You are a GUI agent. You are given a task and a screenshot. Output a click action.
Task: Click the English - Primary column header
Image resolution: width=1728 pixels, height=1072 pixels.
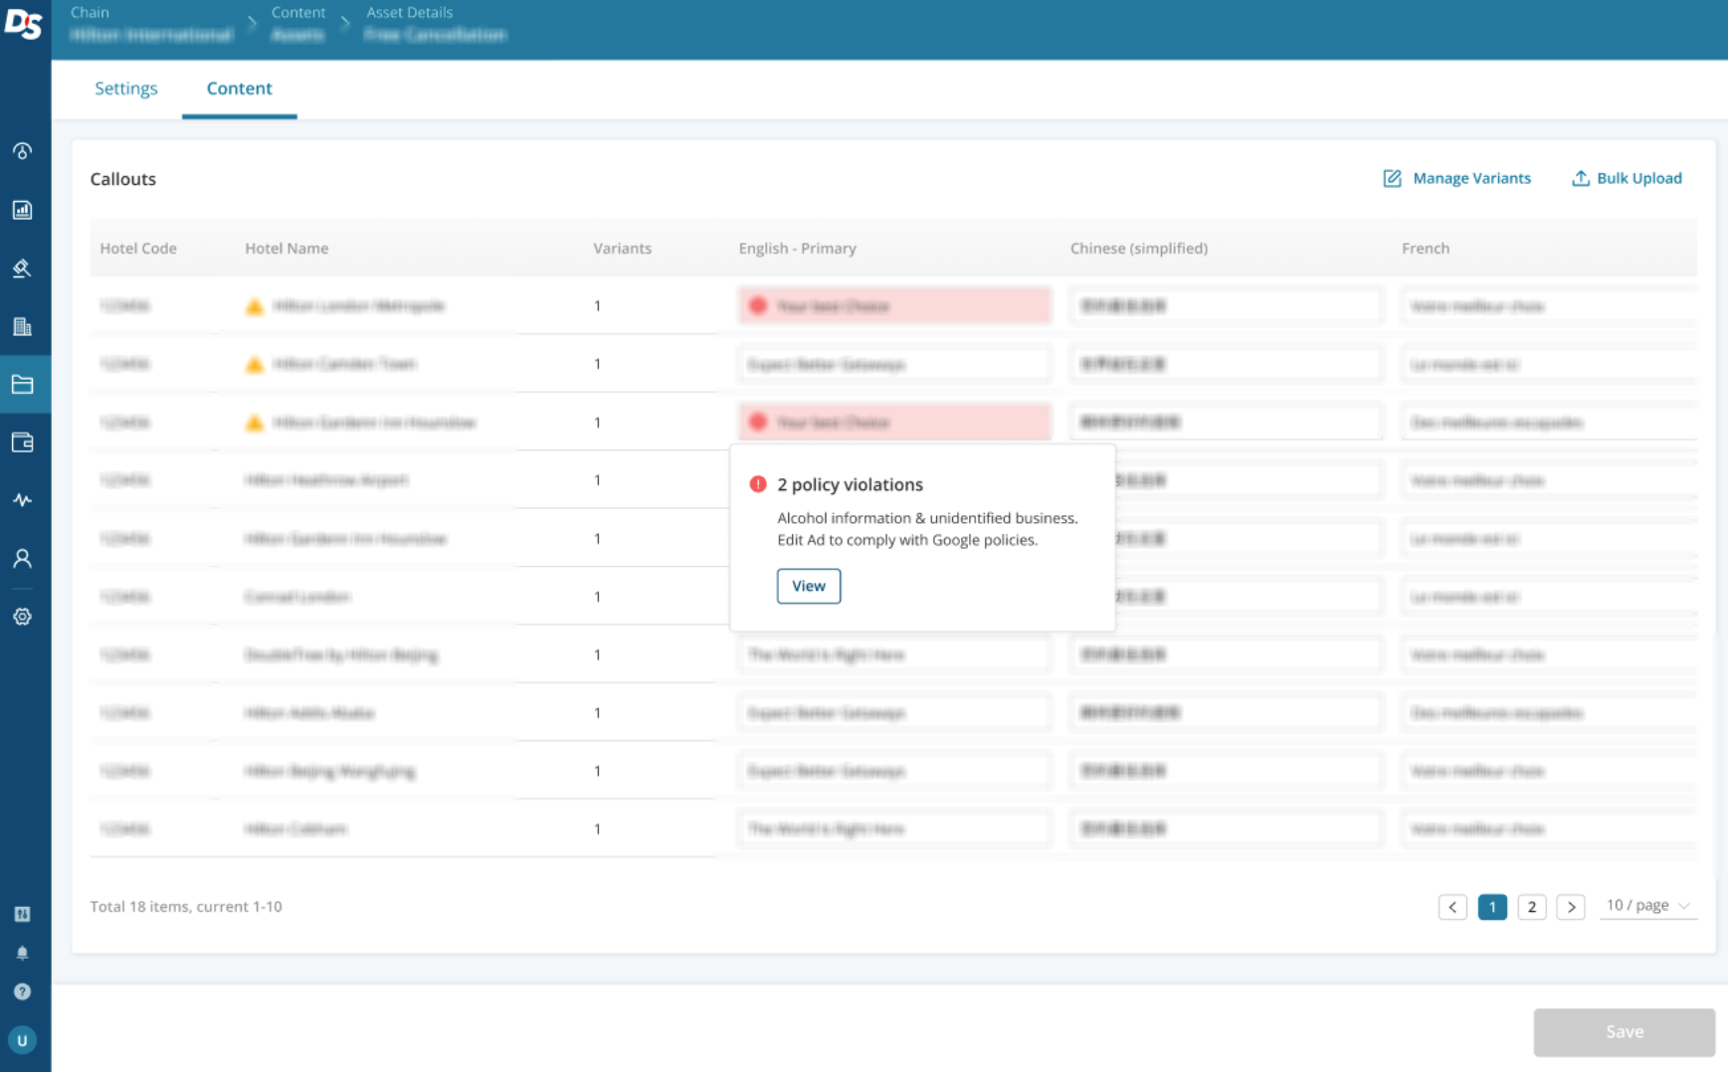(798, 249)
